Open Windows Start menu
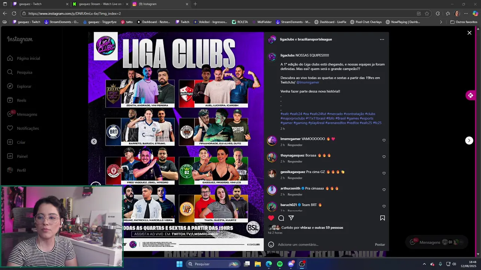This screenshot has width=481, height=270. [x=179, y=264]
